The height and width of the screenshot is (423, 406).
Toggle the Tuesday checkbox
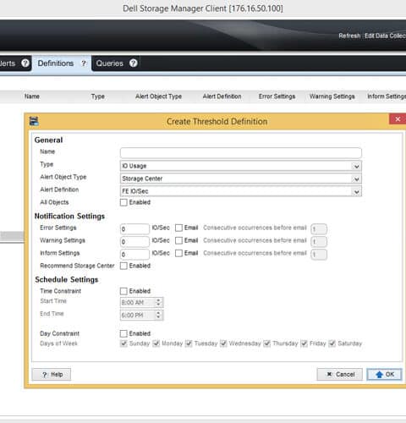click(x=189, y=343)
